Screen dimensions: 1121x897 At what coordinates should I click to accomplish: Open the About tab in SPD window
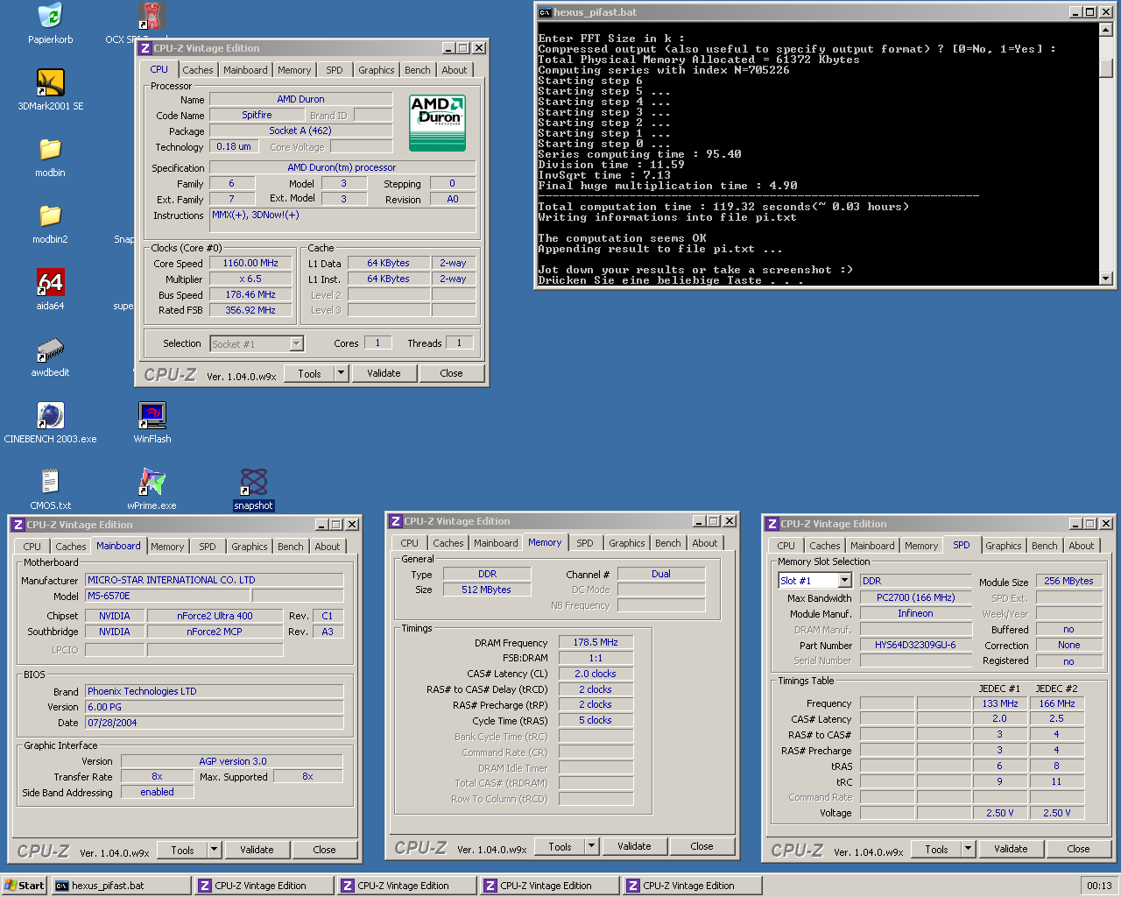(1082, 546)
